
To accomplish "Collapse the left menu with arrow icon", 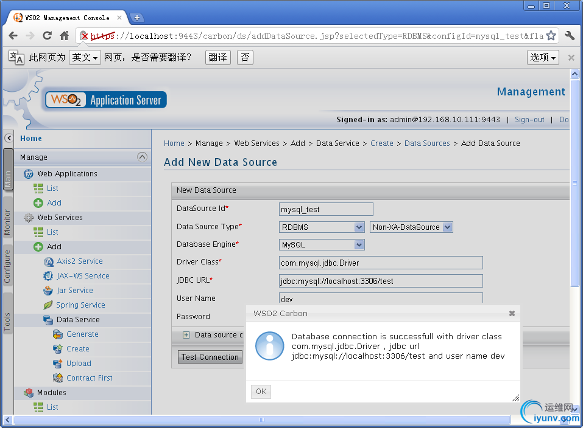I will pos(9,138).
